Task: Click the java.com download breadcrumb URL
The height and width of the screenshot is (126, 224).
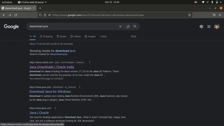Action: [52, 87]
